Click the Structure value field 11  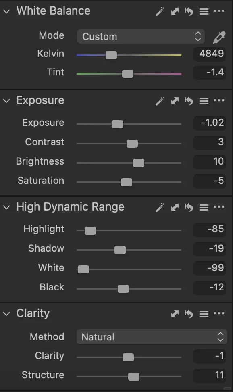pyautogui.click(x=210, y=375)
